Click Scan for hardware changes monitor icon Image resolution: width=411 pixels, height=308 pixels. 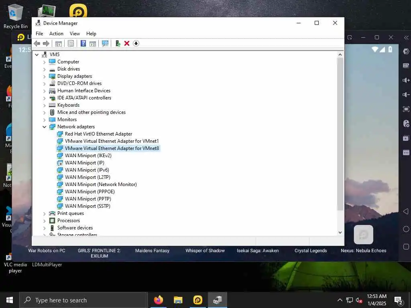click(x=105, y=43)
